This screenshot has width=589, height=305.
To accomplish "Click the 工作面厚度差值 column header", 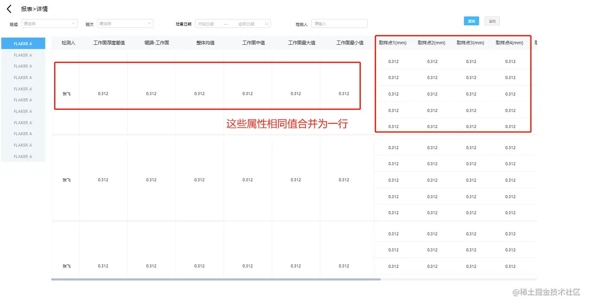I will click(109, 43).
